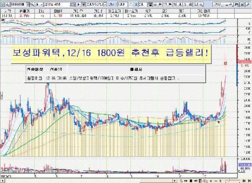Click the double-arrow expand icon right of stop
The height and width of the screenshot is (183, 252).
[x=196, y=181]
